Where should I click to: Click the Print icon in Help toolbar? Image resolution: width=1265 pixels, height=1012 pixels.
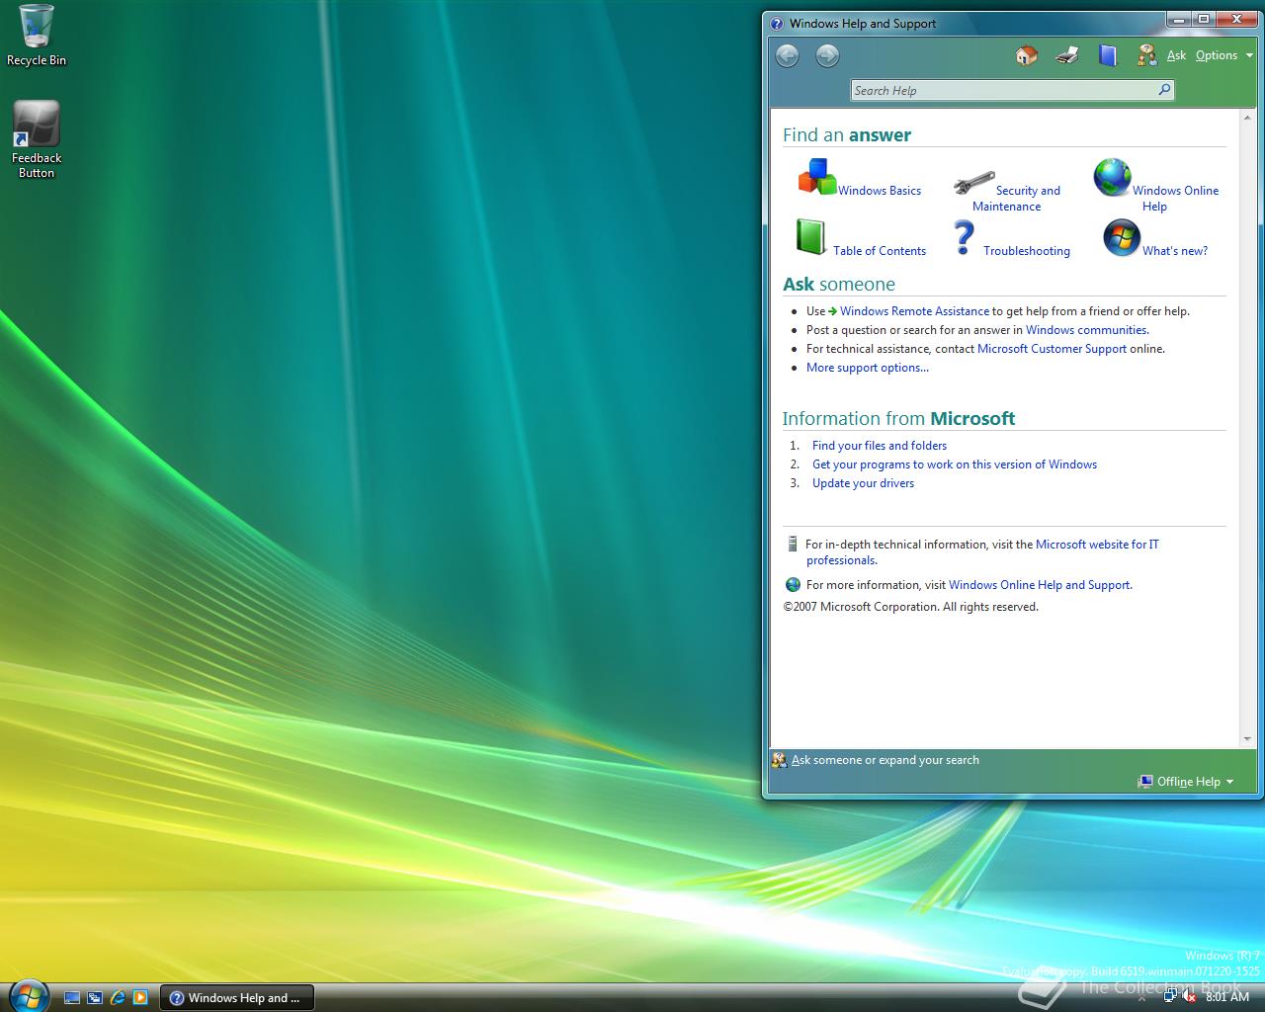(x=1066, y=55)
